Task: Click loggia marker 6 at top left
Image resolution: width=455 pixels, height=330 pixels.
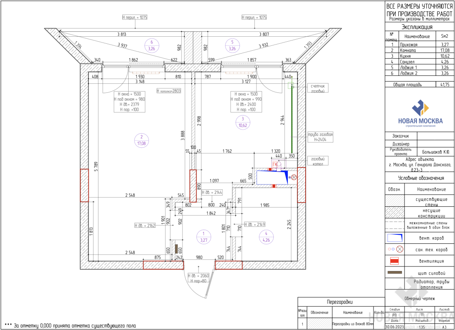Action: point(151,45)
